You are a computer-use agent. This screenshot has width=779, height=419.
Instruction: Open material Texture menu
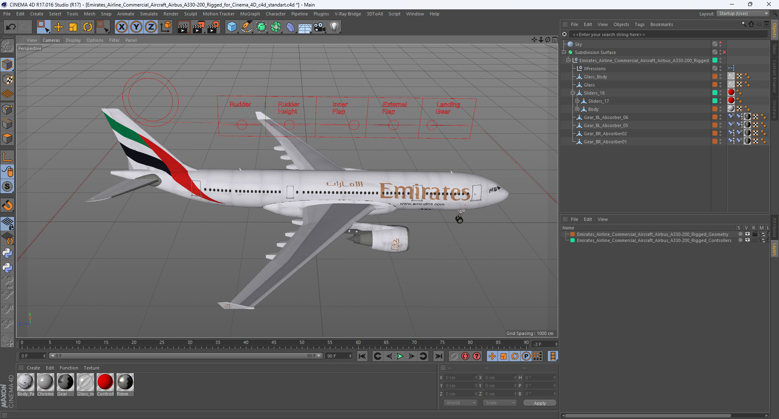click(91, 368)
